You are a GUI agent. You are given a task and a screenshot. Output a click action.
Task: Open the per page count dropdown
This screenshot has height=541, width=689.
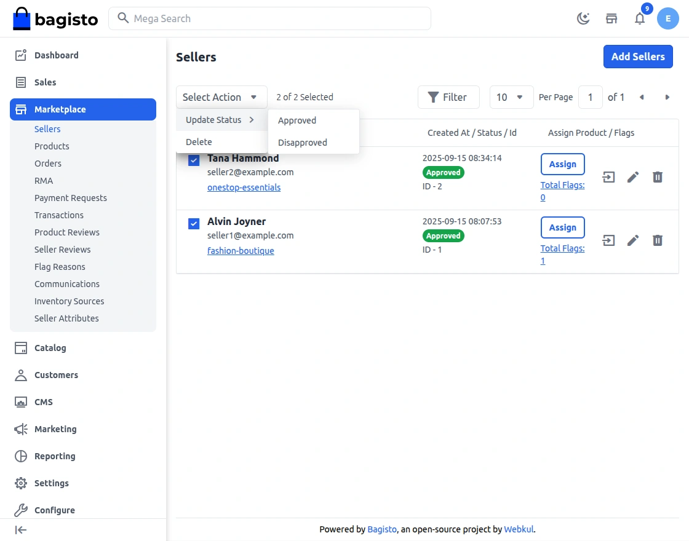click(511, 97)
